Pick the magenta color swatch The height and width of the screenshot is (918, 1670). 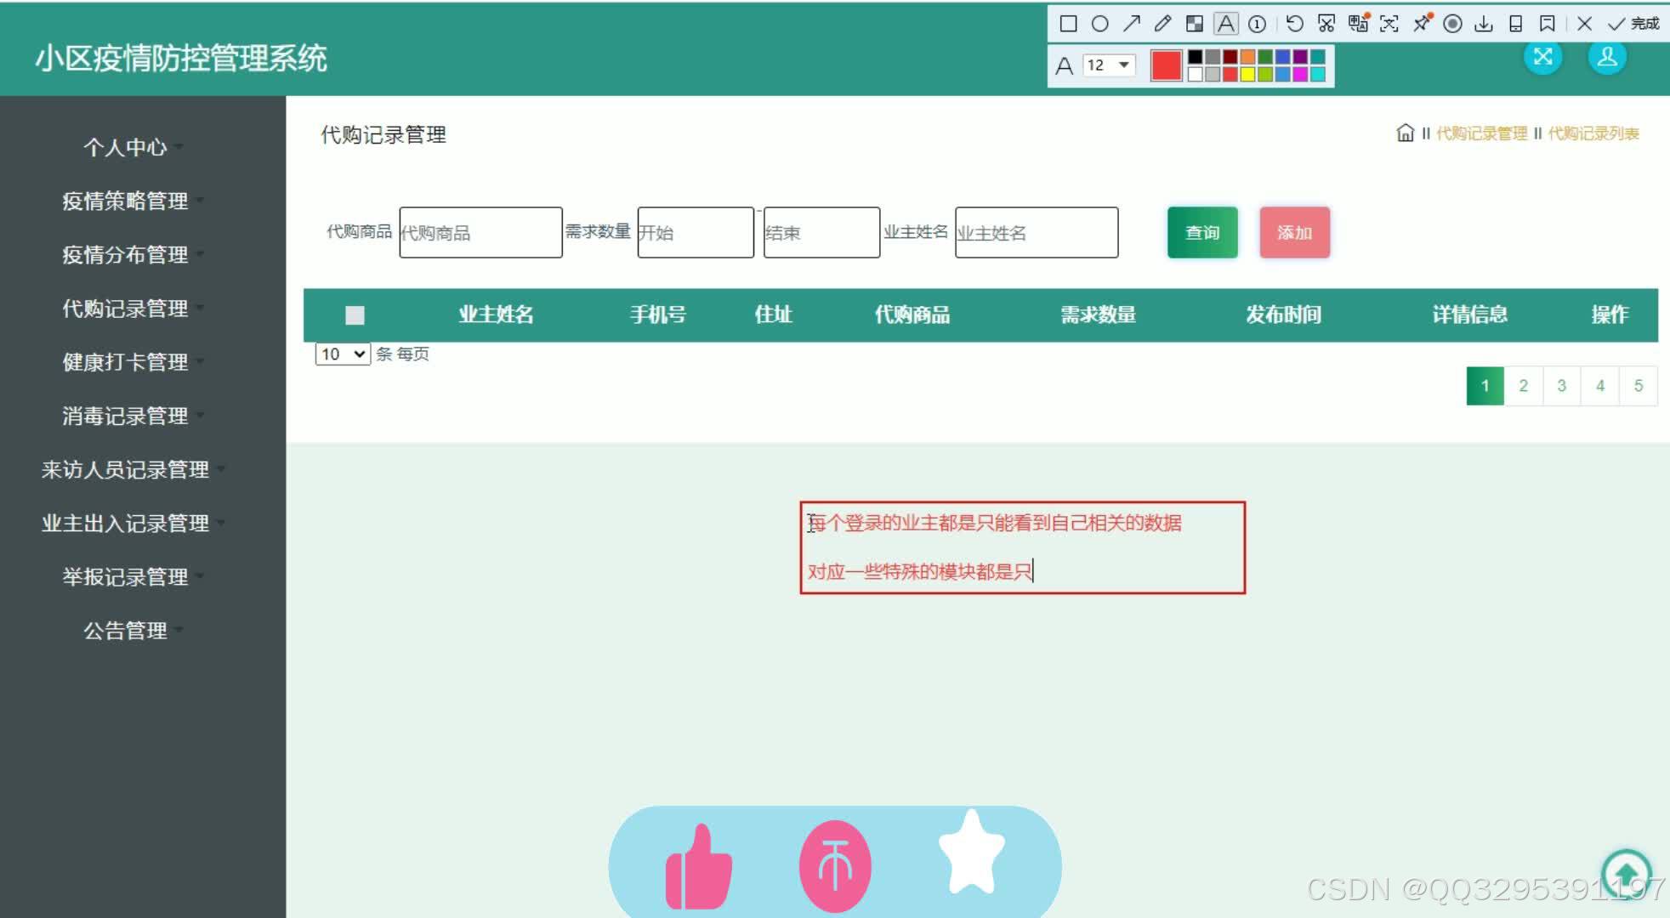point(1300,74)
